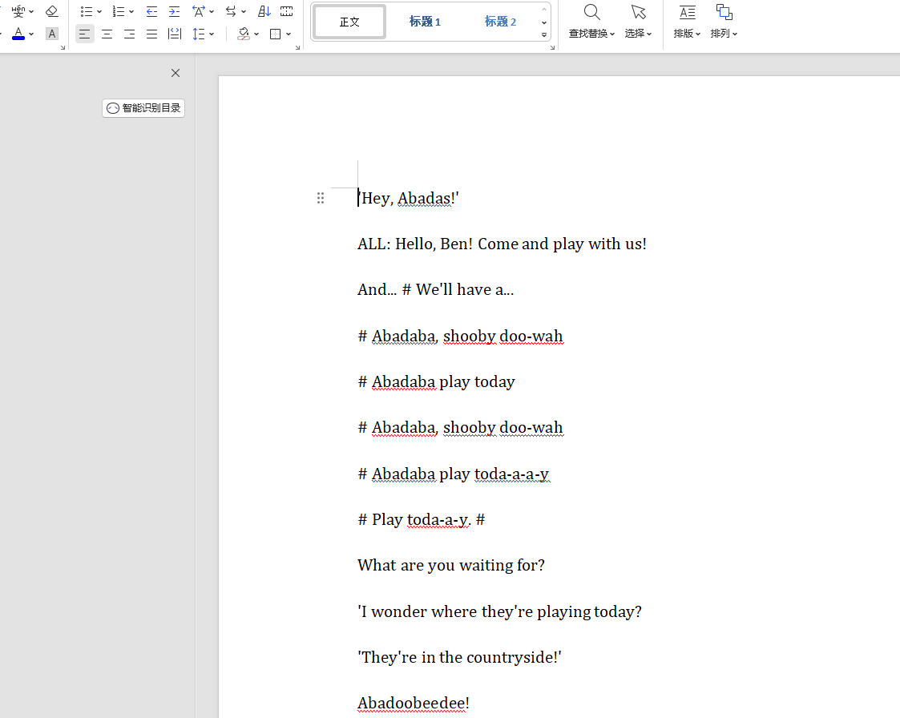Select center alignment
The image size is (900, 718).
tap(107, 34)
